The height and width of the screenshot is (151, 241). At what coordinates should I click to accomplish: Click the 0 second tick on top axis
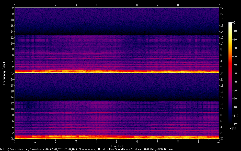[x=15, y=5]
